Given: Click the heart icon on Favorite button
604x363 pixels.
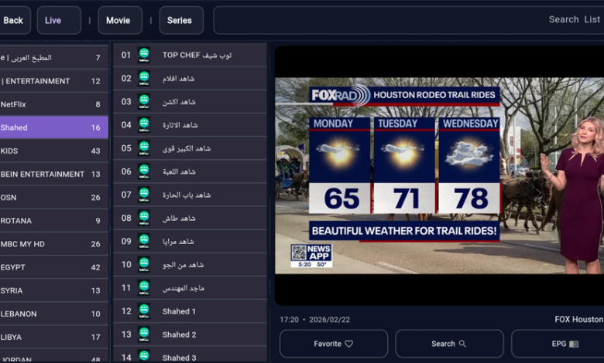Looking at the screenshot, I should click(x=348, y=344).
